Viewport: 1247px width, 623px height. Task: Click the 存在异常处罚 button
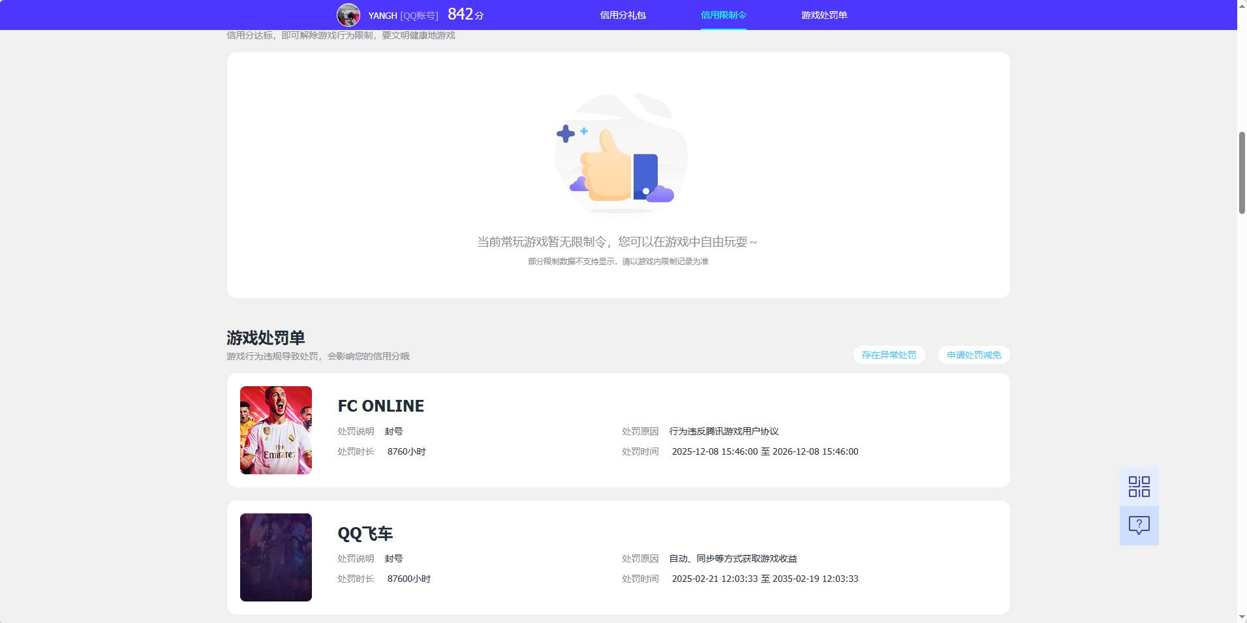(889, 355)
